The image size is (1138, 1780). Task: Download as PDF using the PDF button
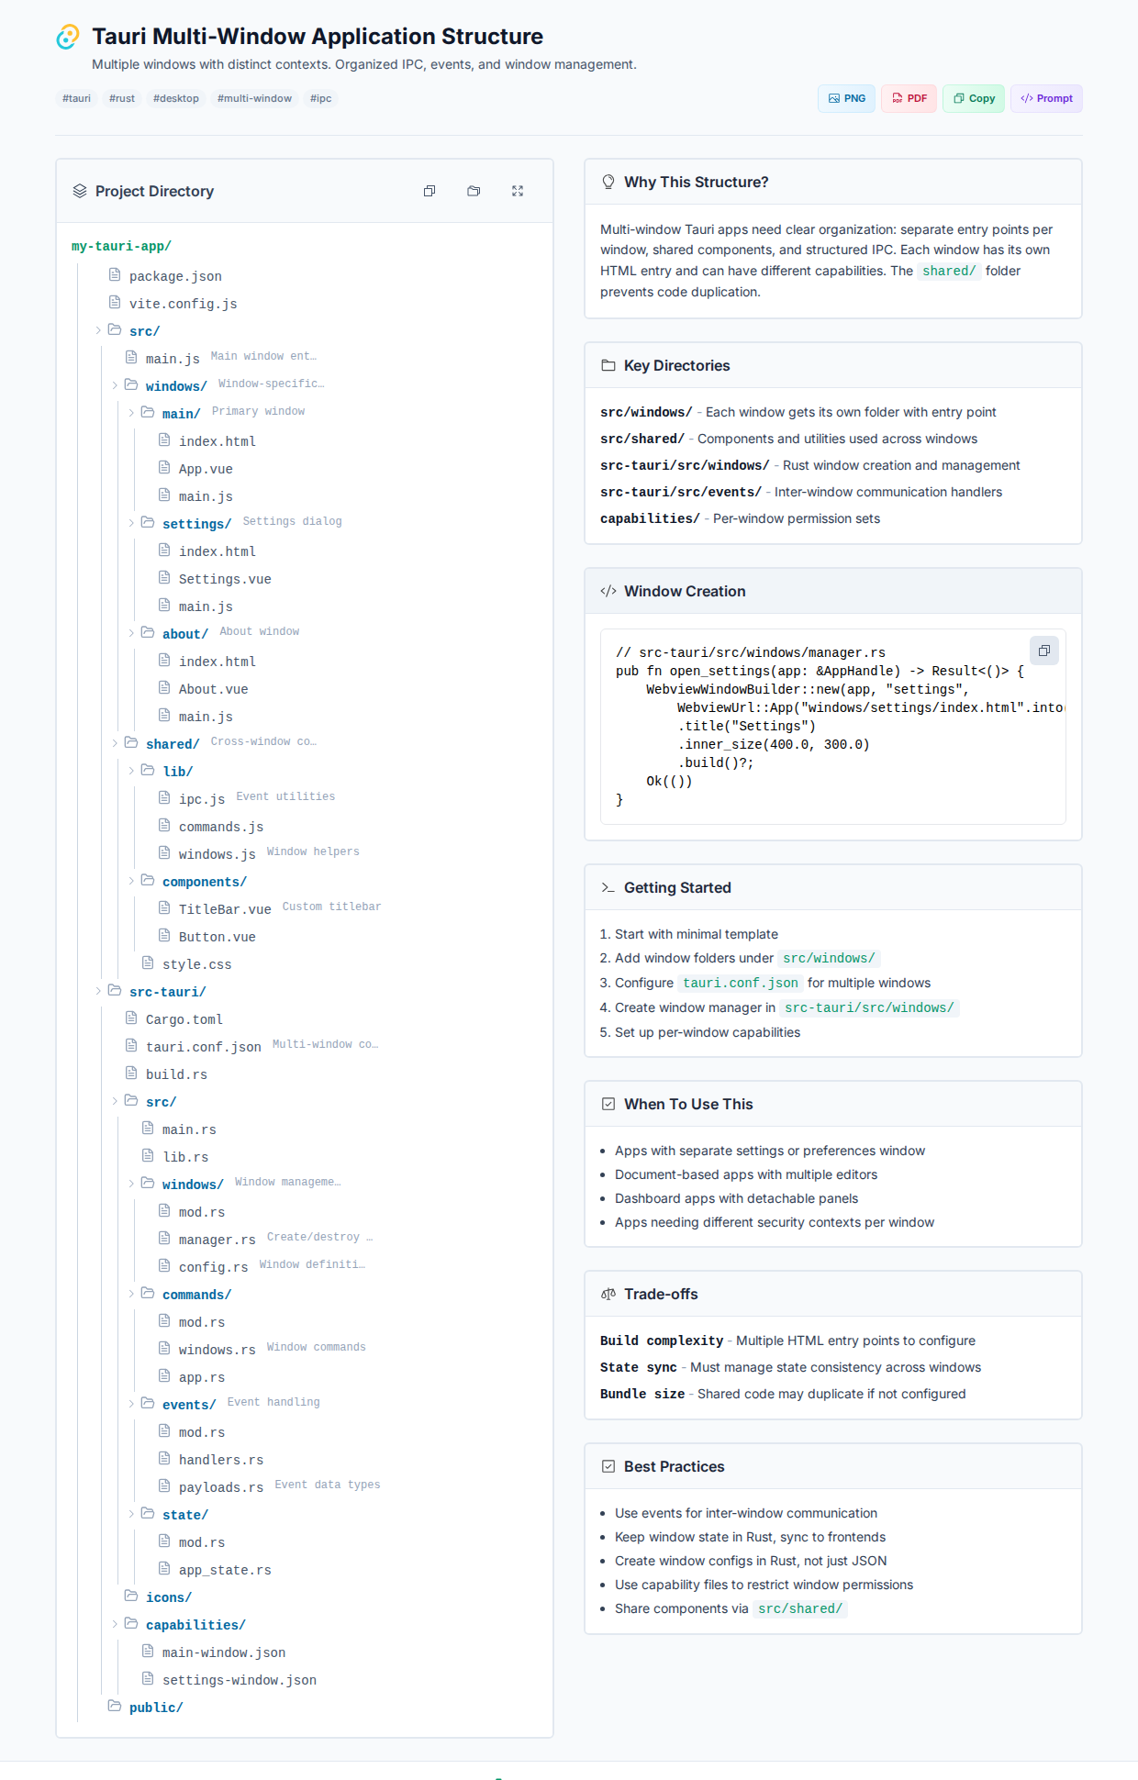click(909, 98)
